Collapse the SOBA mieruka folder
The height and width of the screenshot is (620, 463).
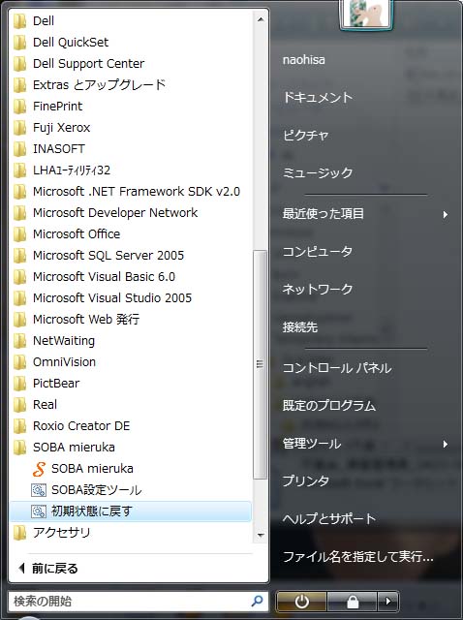(x=74, y=448)
